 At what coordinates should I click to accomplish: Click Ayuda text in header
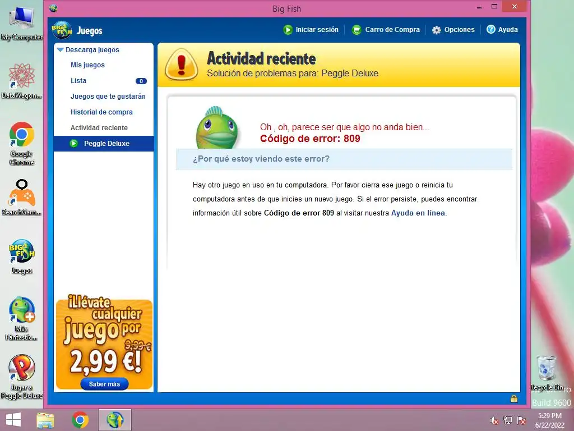[x=508, y=30]
